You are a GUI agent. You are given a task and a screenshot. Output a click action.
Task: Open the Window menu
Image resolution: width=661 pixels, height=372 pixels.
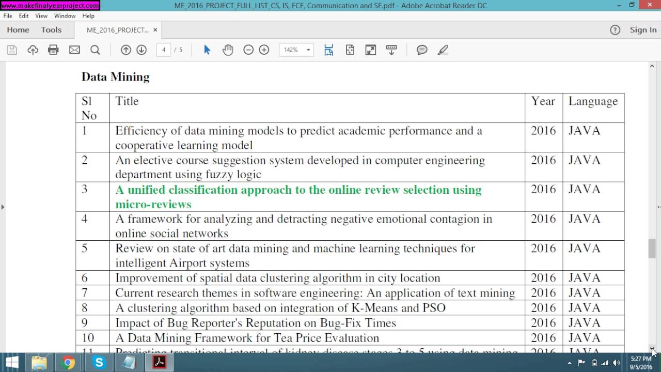65,16
